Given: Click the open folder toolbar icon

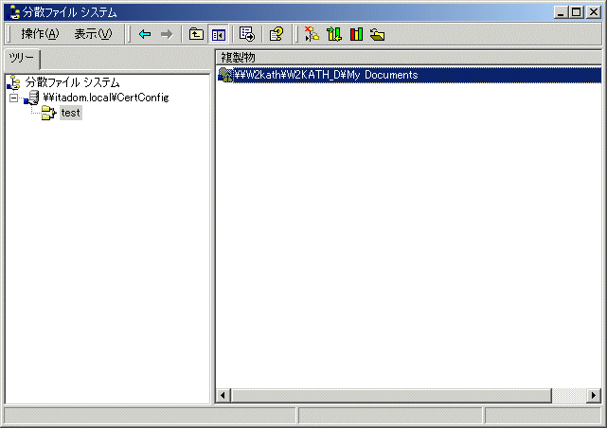Looking at the screenshot, I should point(378,34).
